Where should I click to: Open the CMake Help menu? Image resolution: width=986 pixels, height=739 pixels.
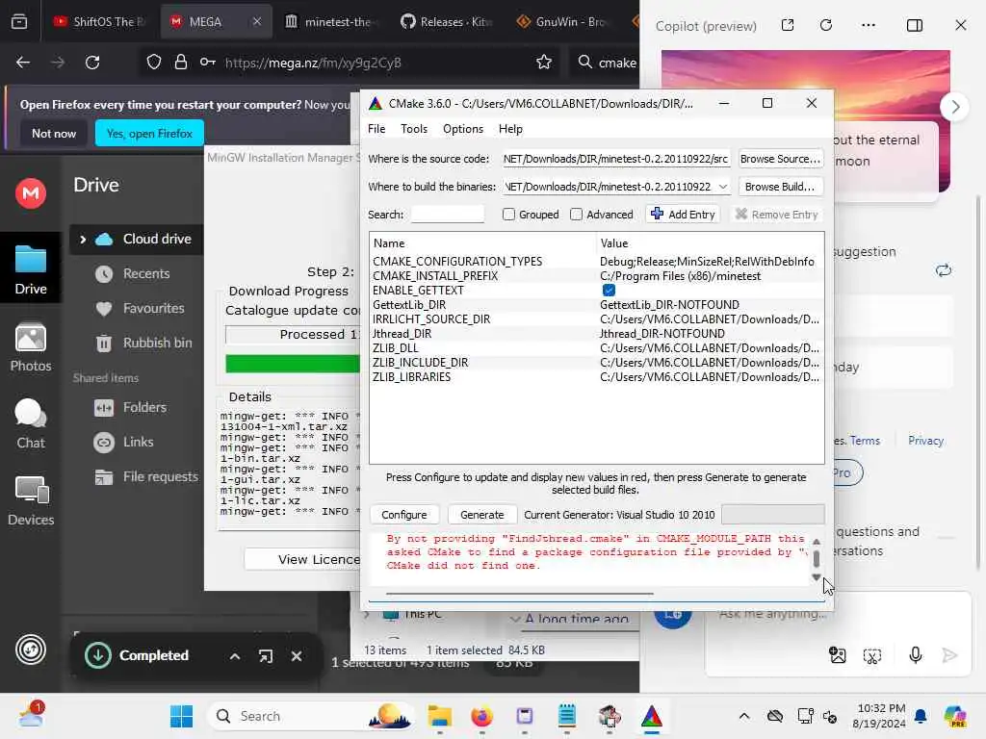pos(510,129)
